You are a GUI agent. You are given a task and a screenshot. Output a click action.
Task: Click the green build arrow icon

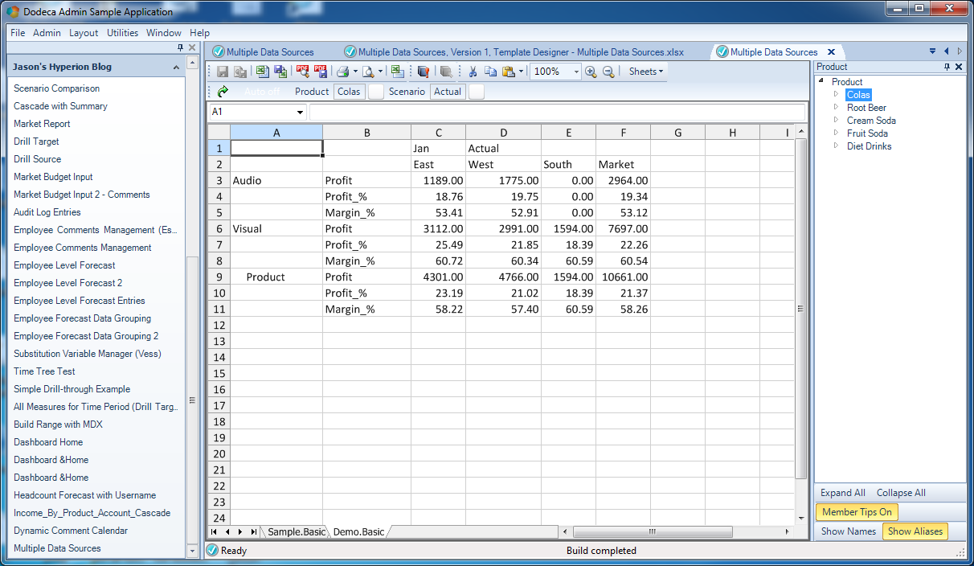coord(223,92)
